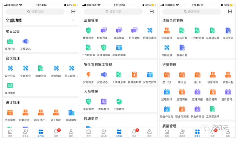Open 详勘计量 in 造价合约管理
239x141 pixels.
click(167, 48)
